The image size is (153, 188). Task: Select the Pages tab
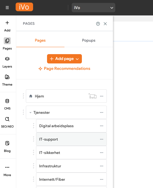40,40
